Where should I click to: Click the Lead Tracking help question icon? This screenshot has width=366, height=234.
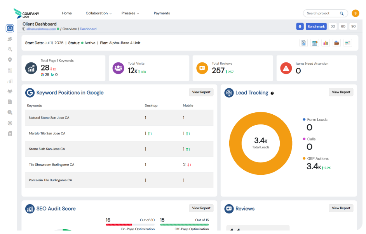pyautogui.click(x=272, y=93)
